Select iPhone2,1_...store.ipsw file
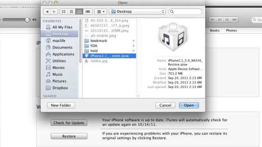 pyautogui.click(x=109, y=56)
